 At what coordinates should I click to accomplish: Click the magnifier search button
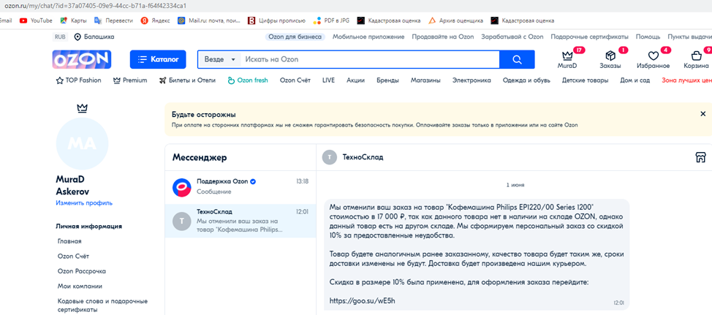(517, 59)
